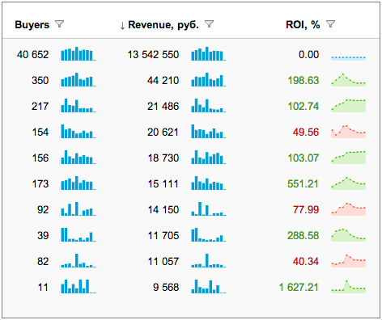Screen dimensions: 382x320
Task: Click the ROI value 551.21
Action: (303, 183)
